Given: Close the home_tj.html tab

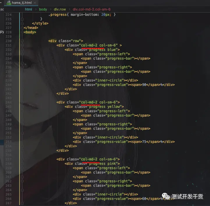Looking at the screenshot, I should [35, 3].
